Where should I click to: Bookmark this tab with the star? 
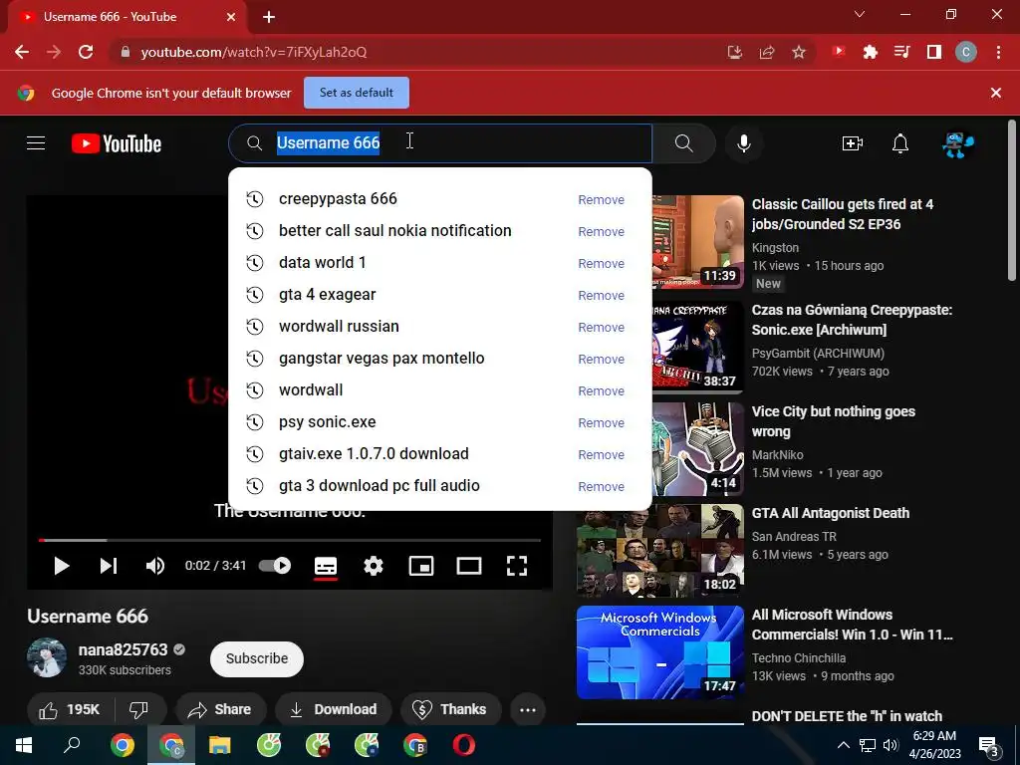point(799,52)
